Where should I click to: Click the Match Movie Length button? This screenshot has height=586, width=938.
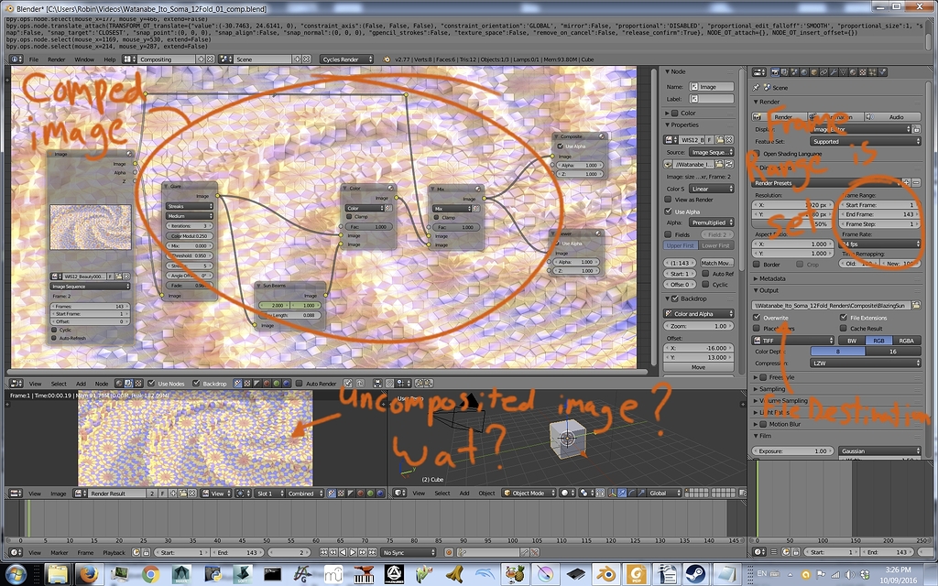tap(716, 263)
